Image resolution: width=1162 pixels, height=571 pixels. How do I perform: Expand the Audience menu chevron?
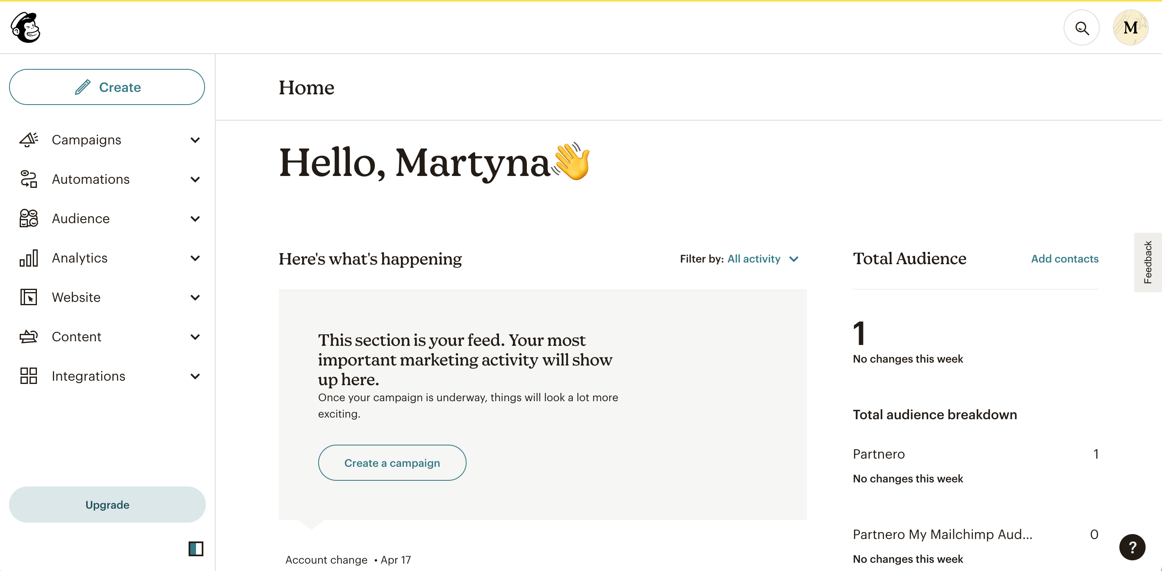(195, 219)
